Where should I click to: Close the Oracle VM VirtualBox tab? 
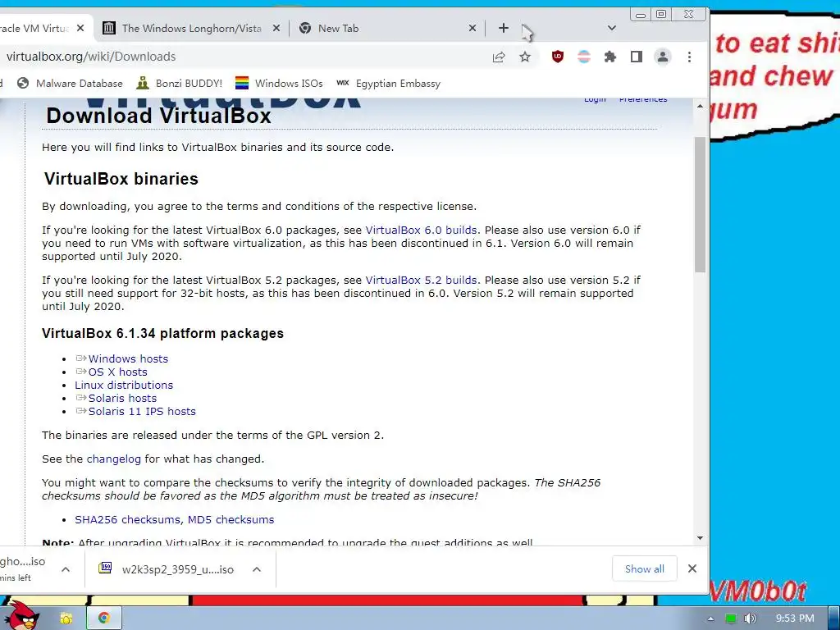tap(80, 28)
